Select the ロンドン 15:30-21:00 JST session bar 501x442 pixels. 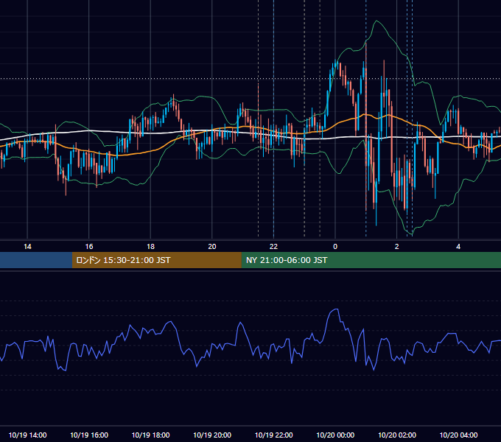(x=156, y=260)
